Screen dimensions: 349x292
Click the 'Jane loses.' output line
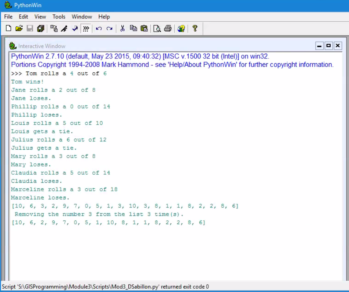point(31,98)
